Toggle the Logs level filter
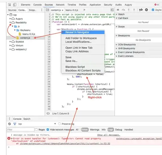 (x=110, y=130)
